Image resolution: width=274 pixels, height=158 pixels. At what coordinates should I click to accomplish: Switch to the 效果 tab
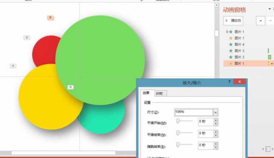[146, 93]
